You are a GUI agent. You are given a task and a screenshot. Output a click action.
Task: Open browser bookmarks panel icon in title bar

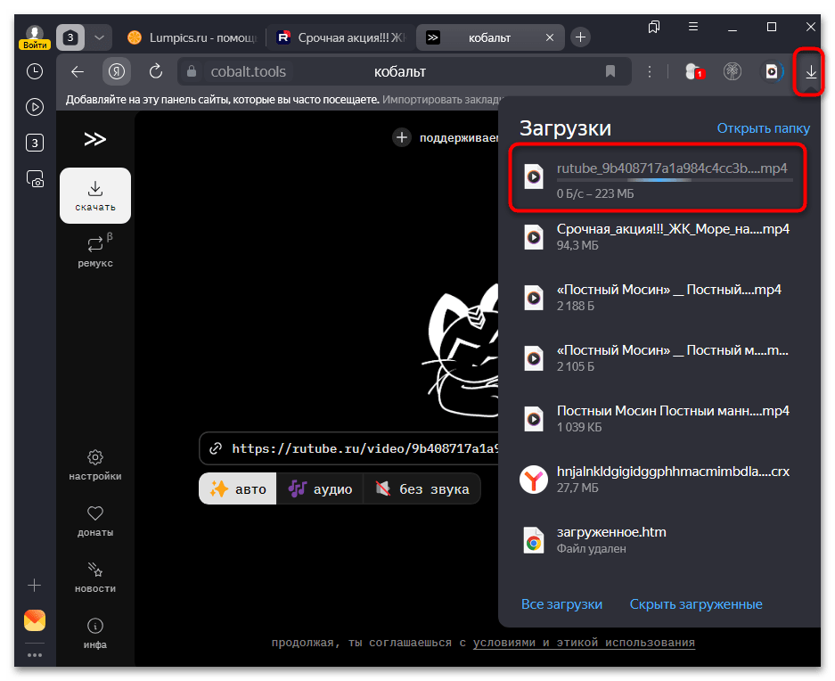click(x=654, y=27)
